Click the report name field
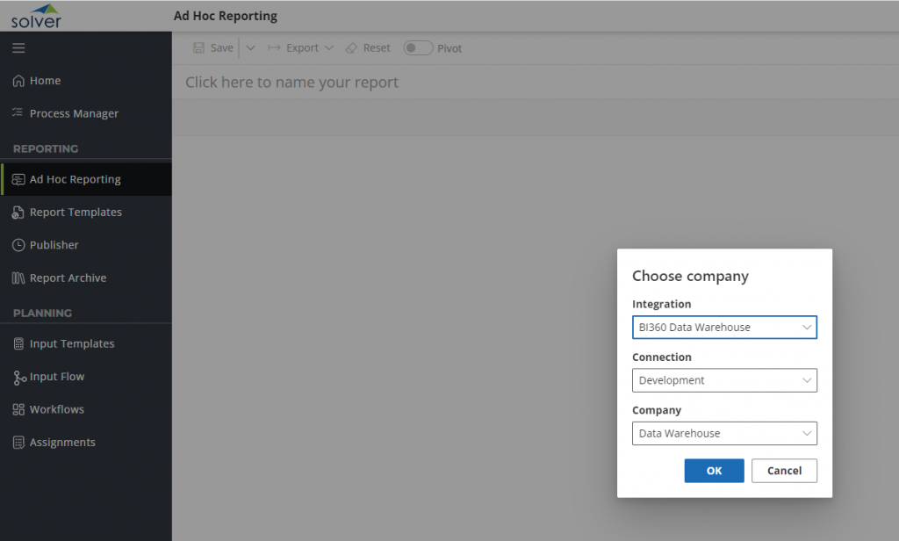This screenshot has height=541, width=899. [x=291, y=83]
